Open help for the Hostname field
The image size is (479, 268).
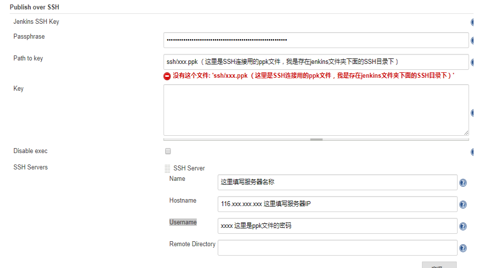coord(463,205)
